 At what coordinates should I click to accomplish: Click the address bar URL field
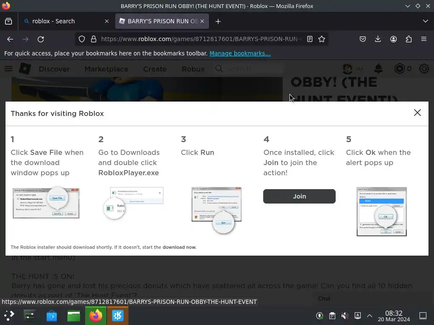[201, 39]
